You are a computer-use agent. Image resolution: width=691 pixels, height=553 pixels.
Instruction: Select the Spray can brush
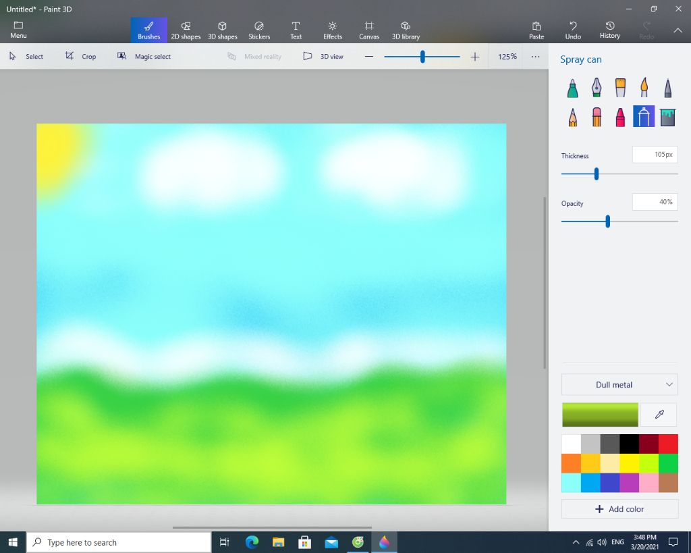click(x=644, y=116)
